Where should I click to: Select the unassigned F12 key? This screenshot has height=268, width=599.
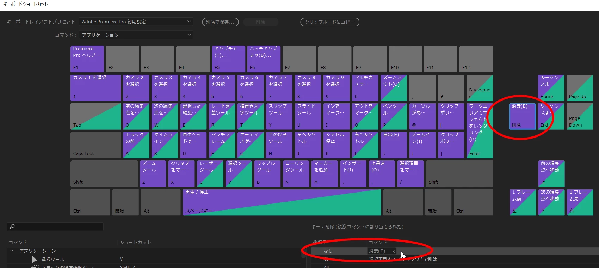476,59
